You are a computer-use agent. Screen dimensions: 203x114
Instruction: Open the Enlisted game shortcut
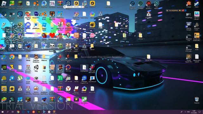pyautogui.click(x=189, y=3)
